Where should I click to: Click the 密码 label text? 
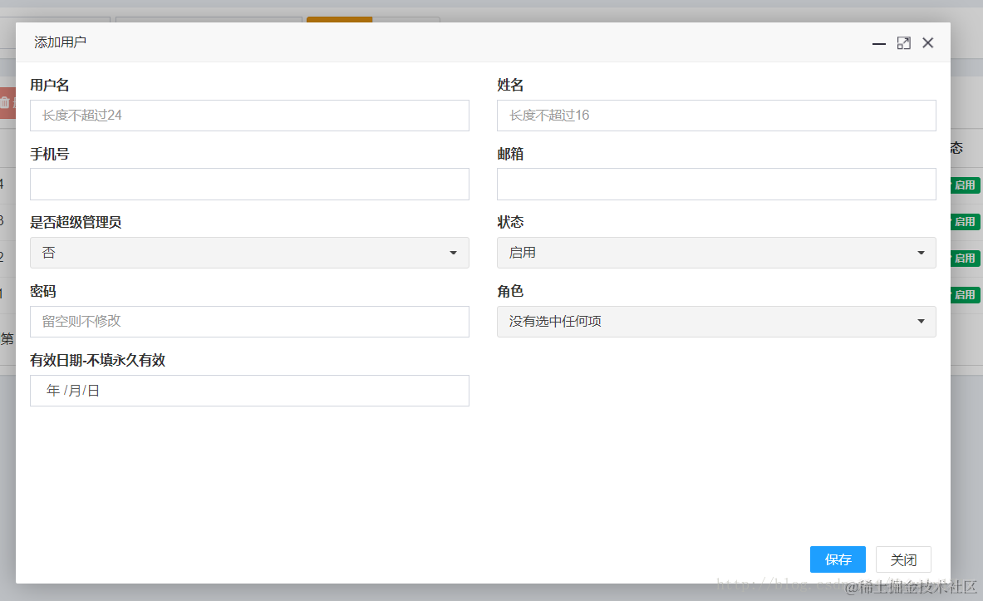43,291
